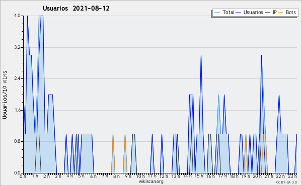Image resolution: width=302 pixels, height=186 pixels.
Task: Click the orange bot spike near 8 h
Action: pos(113,134)
